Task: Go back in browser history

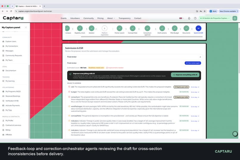Action: tap(3, 11)
